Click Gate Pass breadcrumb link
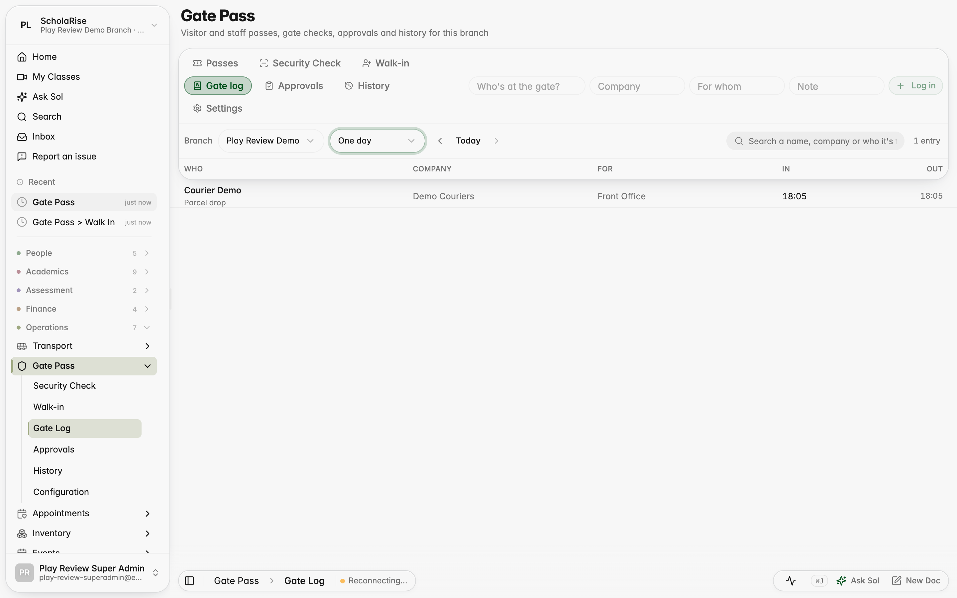 pyautogui.click(x=236, y=581)
